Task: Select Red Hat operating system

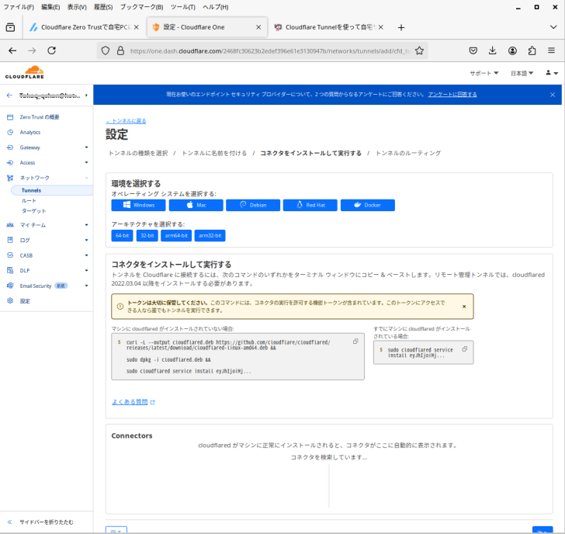Action: tap(310, 205)
